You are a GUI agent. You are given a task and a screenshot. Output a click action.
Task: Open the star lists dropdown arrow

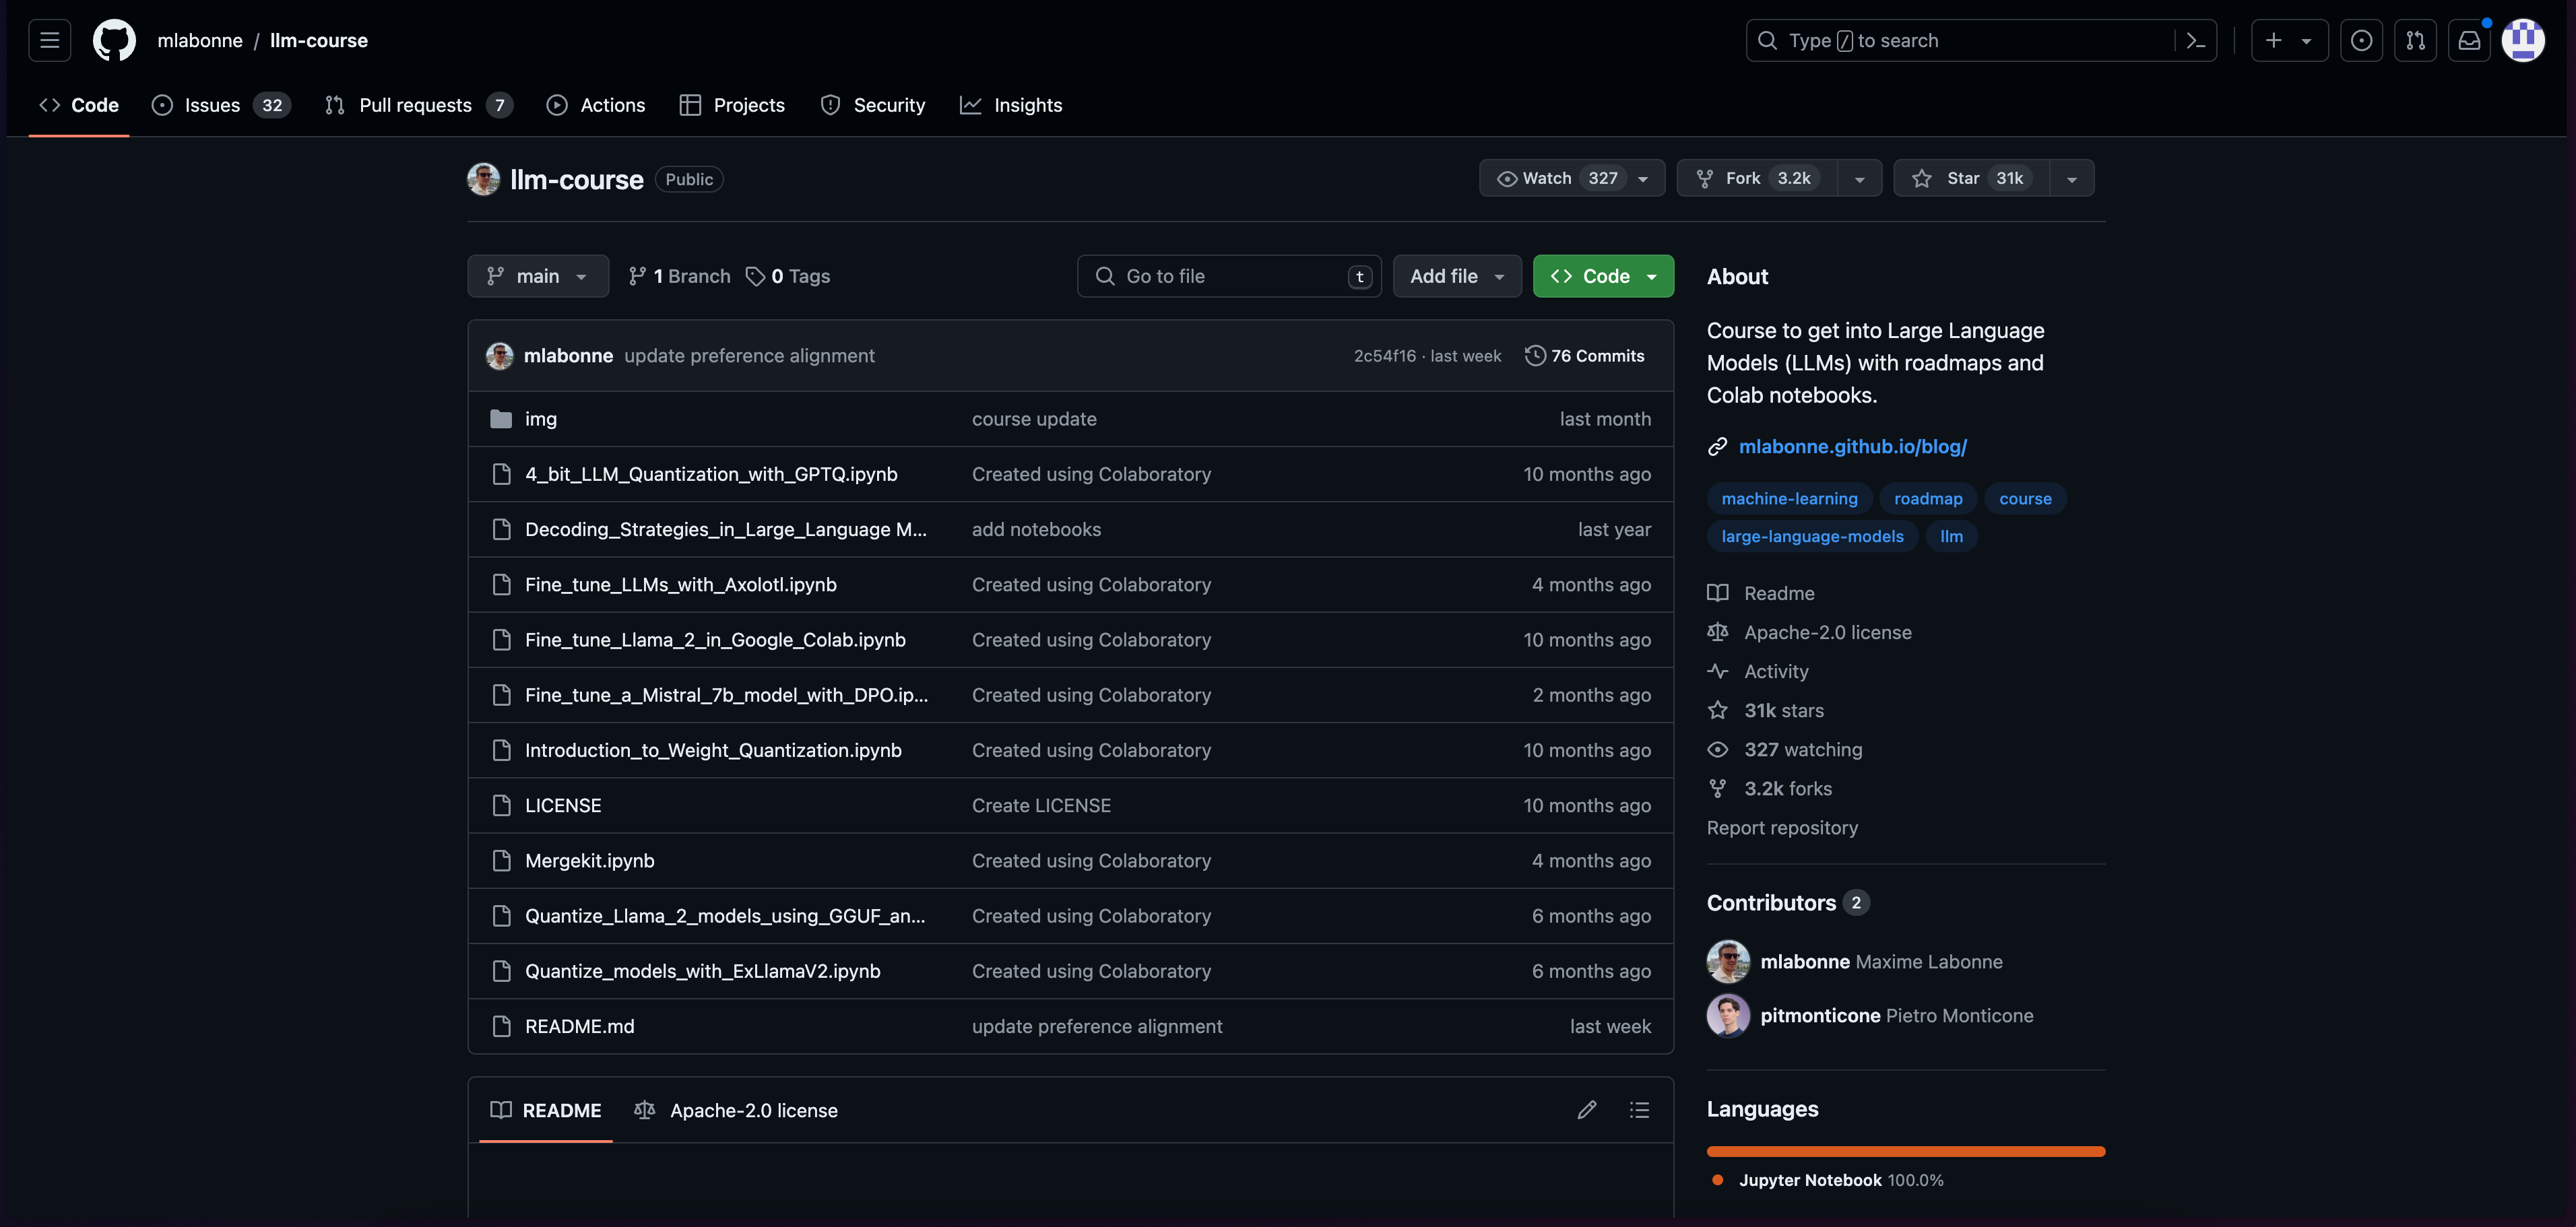(x=2072, y=179)
